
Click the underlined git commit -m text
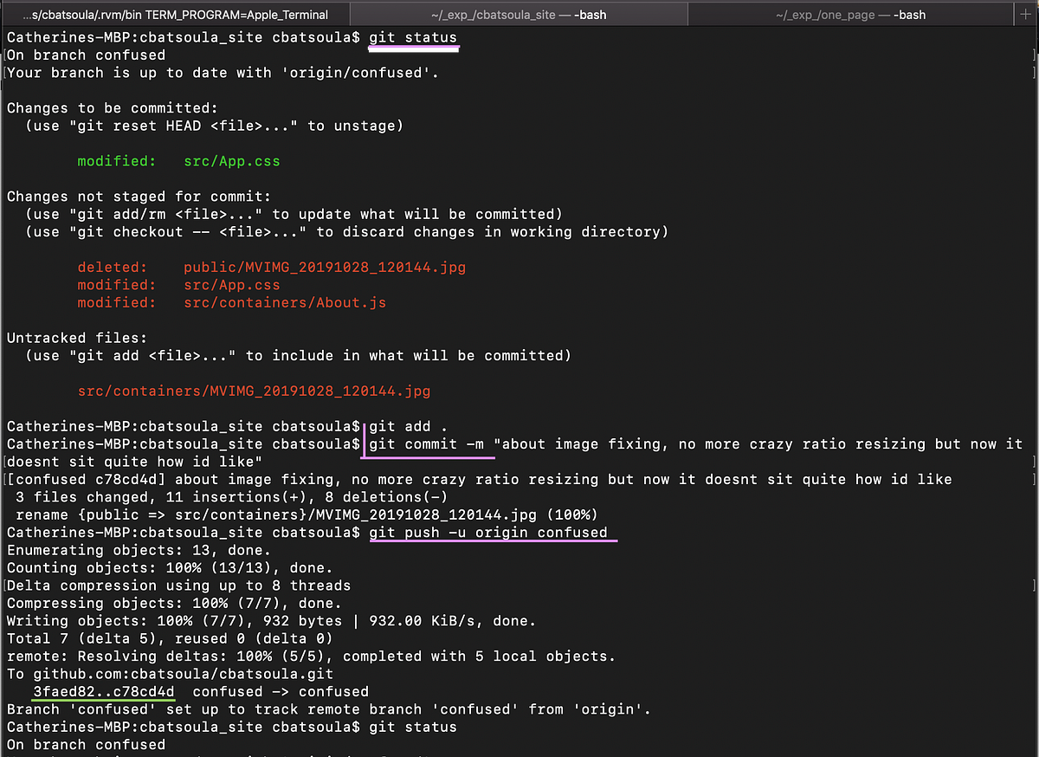point(428,443)
